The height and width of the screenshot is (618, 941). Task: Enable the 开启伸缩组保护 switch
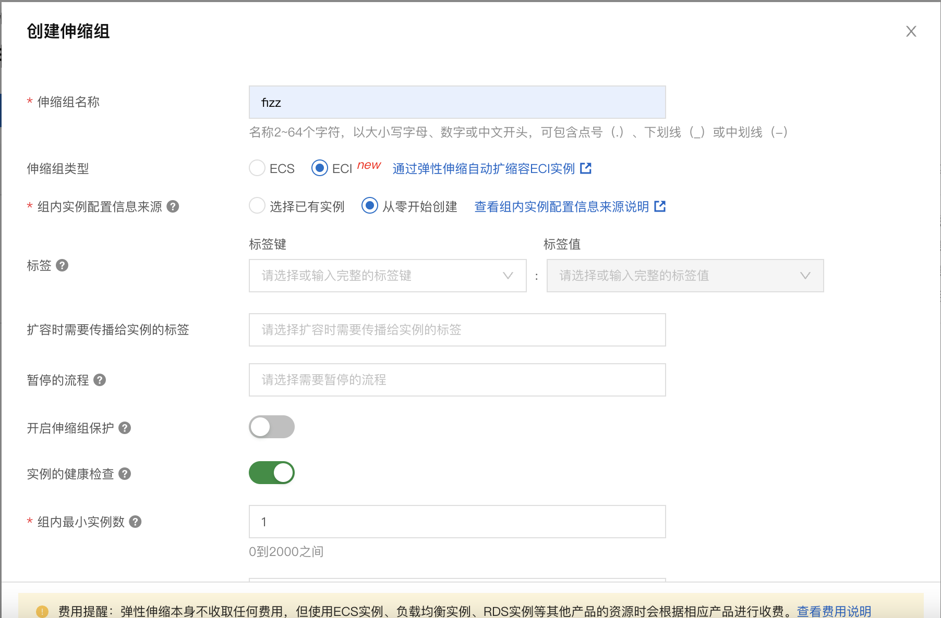pos(272,427)
